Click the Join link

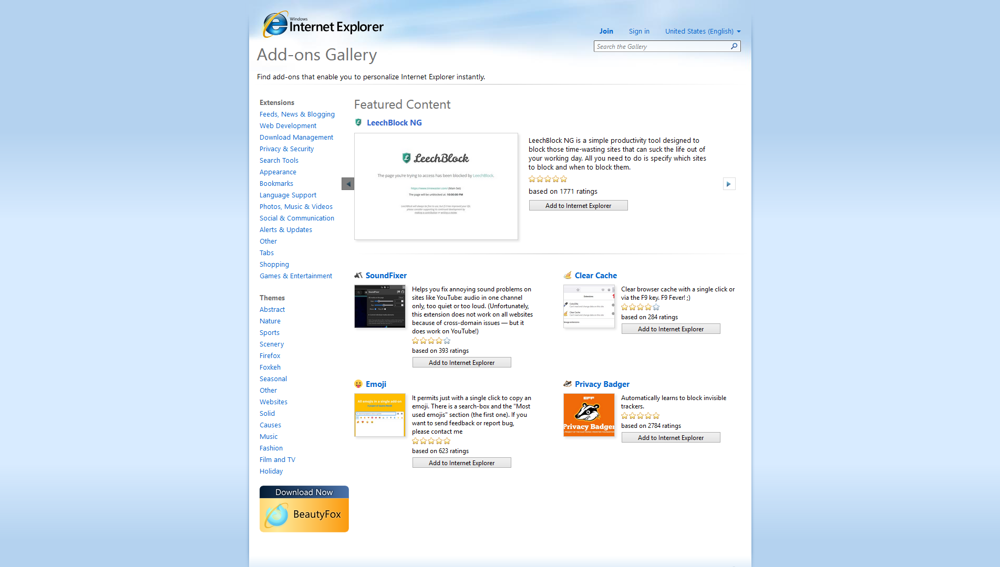pos(606,31)
